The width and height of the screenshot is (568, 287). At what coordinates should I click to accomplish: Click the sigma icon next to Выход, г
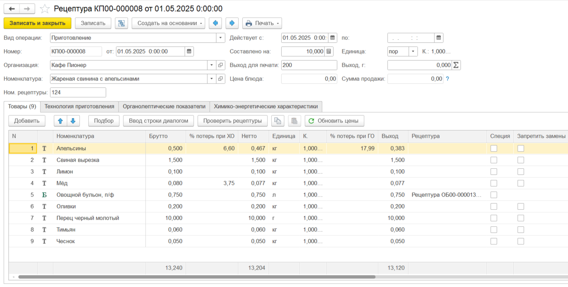[x=456, y=65]
